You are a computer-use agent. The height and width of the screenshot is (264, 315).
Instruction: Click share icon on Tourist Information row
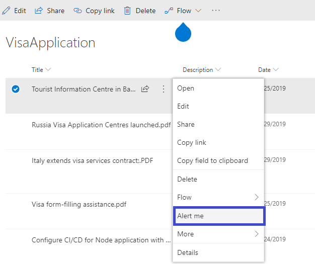tap(145, 89)
